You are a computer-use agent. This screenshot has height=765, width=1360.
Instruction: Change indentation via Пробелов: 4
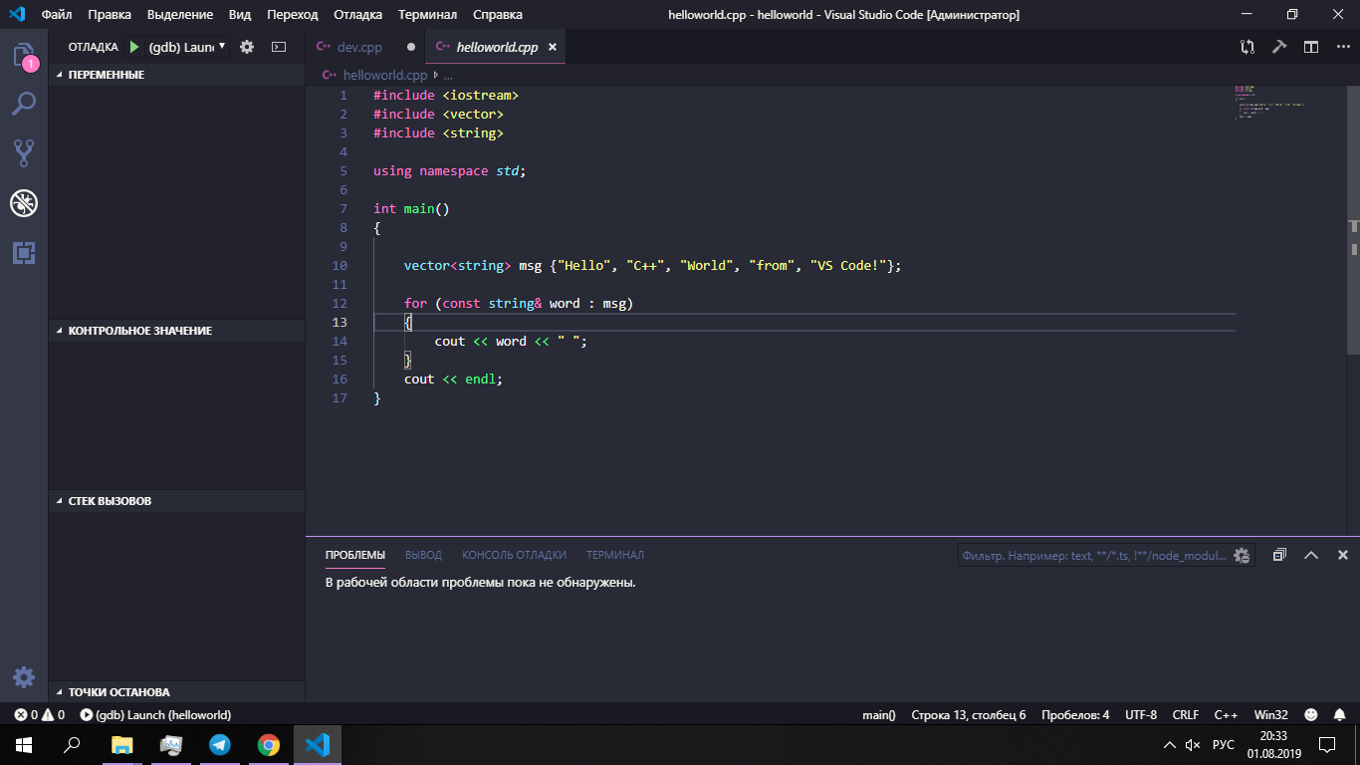point(1075,715)
